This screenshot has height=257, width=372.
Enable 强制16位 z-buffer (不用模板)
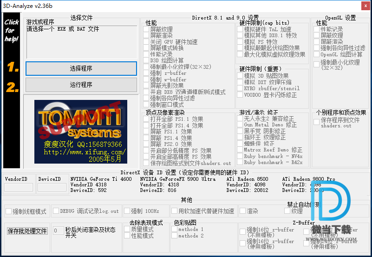pyautogui.click(x=242, y=232)
